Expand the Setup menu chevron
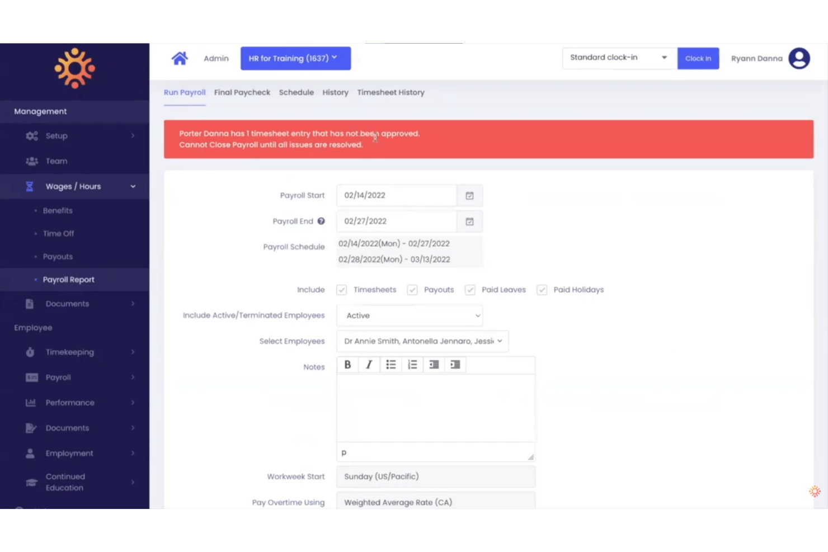 tap(133, 136)
